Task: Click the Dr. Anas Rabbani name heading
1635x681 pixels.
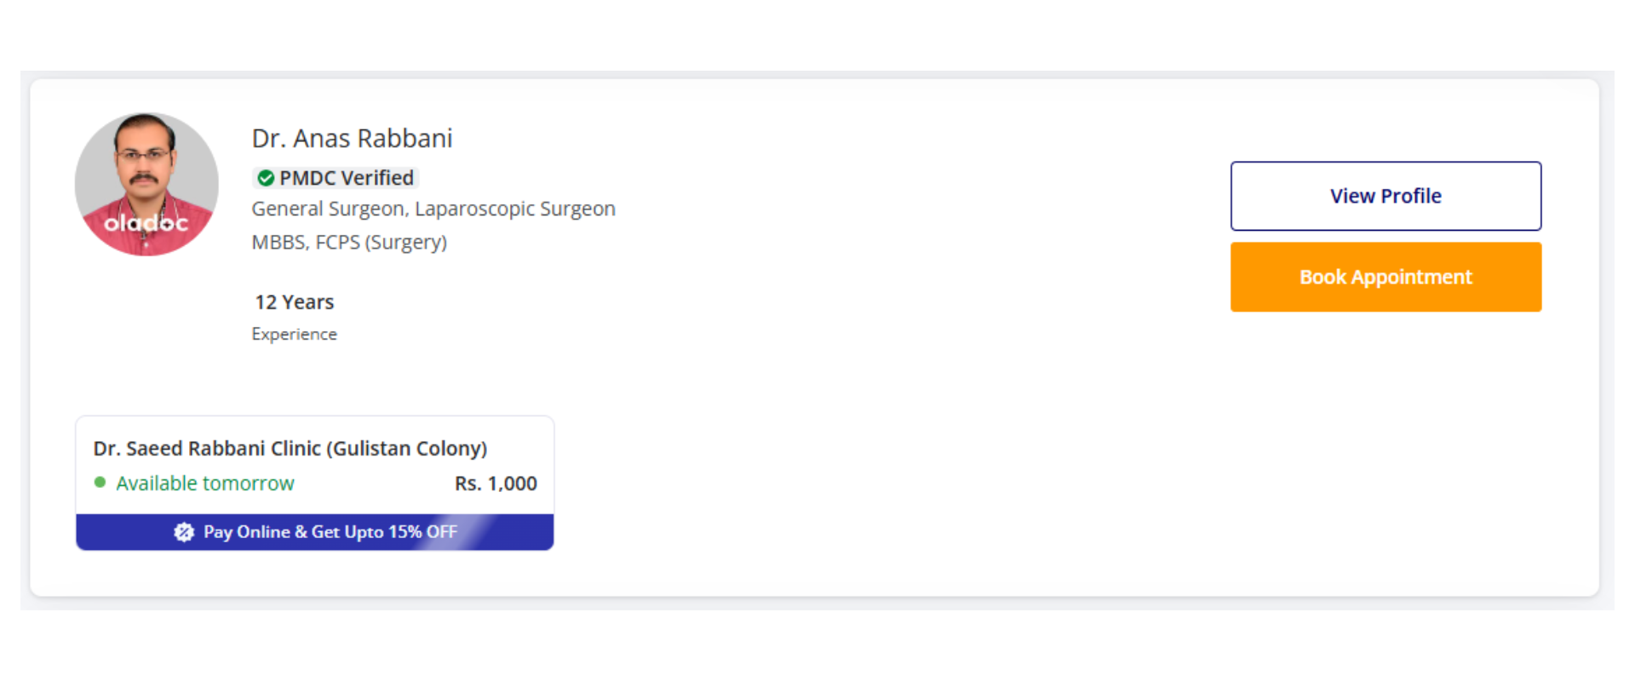Action: coord(352,138)
